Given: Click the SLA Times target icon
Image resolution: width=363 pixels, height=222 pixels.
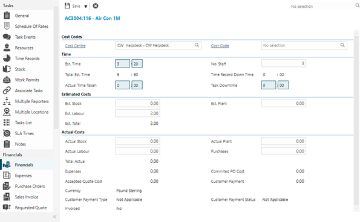Looking at the screenshot, I should point(7,133).
